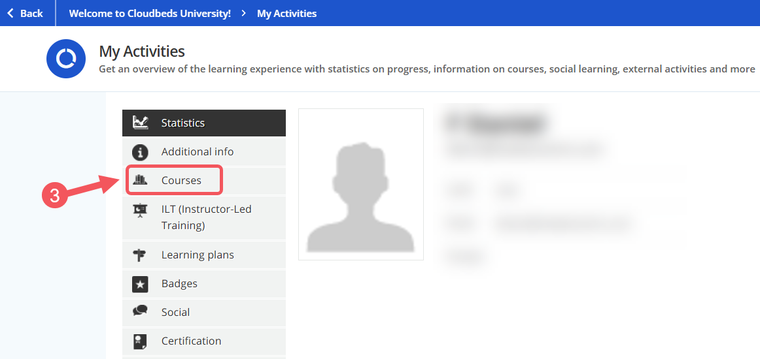Show the Badges section
The image size is (760, 359).
point(179,283)
